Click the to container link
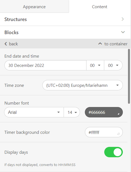The image size is (131, 172). point(113,44)
